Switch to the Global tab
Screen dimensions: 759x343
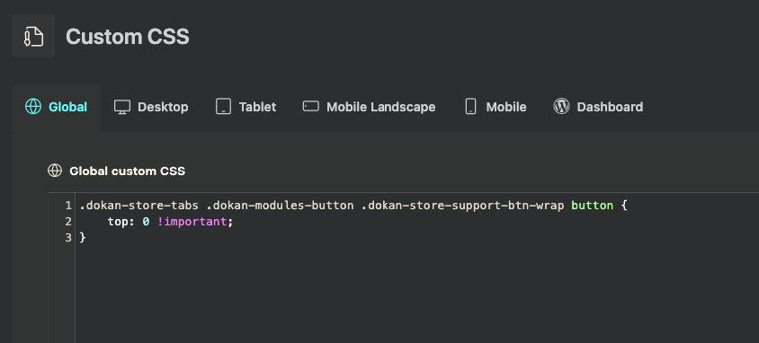[56, 107]
